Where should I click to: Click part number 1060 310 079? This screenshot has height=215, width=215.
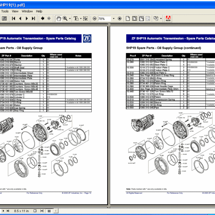tap(147, 97)
